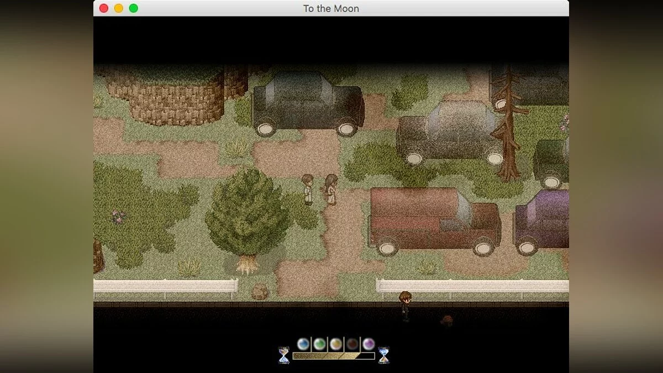This screenshot has height=373, width=663.
Task: Click the long-haired girl on the path
Action: tap(331, 190)
